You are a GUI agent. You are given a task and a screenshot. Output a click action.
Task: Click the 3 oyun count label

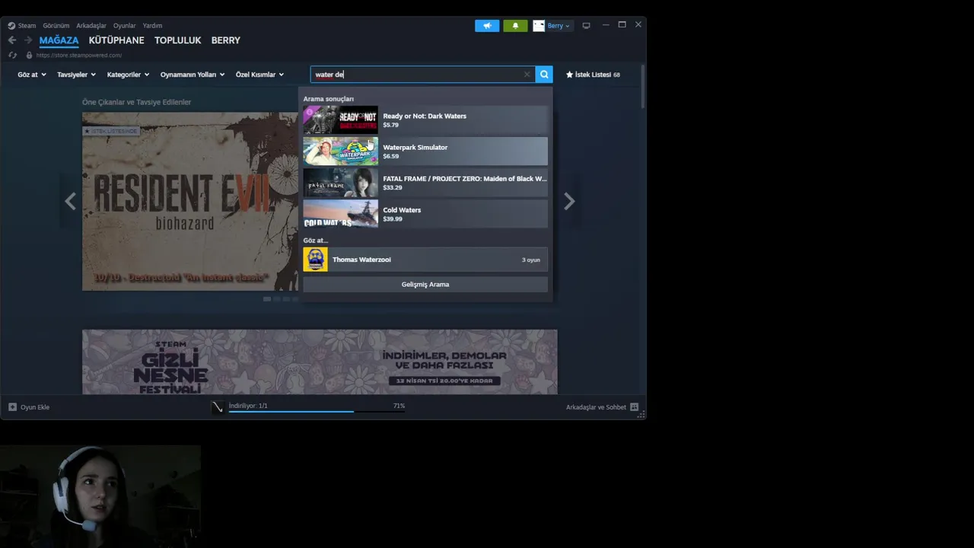(531, 260)
